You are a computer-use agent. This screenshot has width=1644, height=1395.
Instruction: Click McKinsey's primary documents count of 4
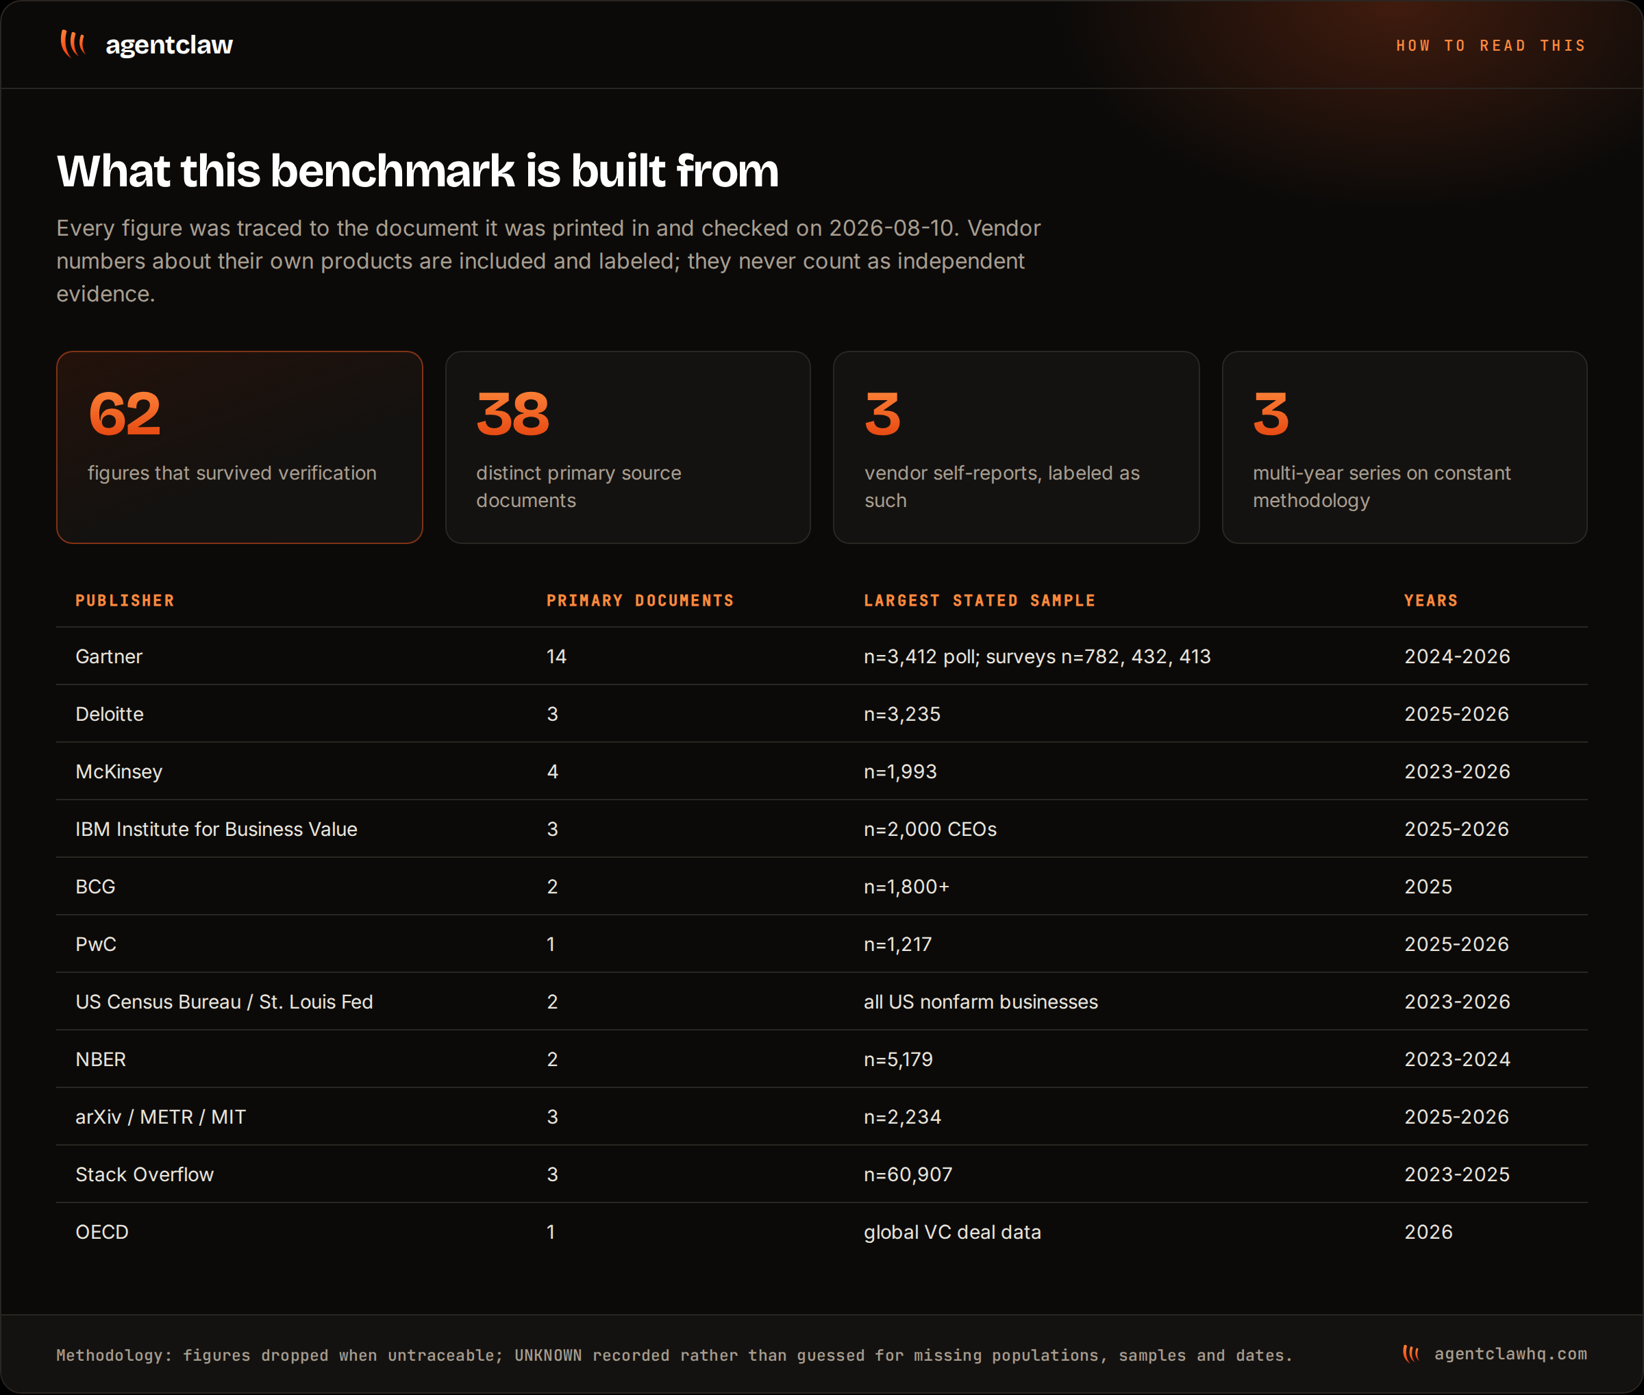[553, 771]
